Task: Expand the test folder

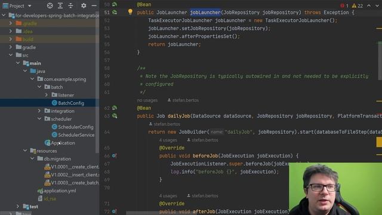Action: pos(18,207)
